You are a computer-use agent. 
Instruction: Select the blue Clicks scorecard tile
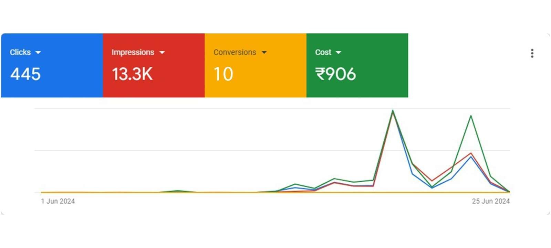coord(52,65)
